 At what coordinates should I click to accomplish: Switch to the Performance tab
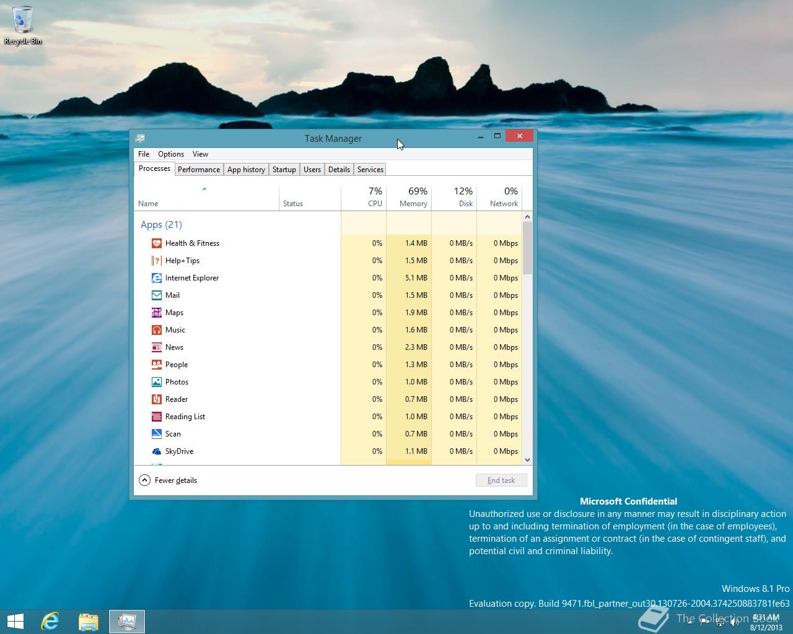click(x=199, y=169)
